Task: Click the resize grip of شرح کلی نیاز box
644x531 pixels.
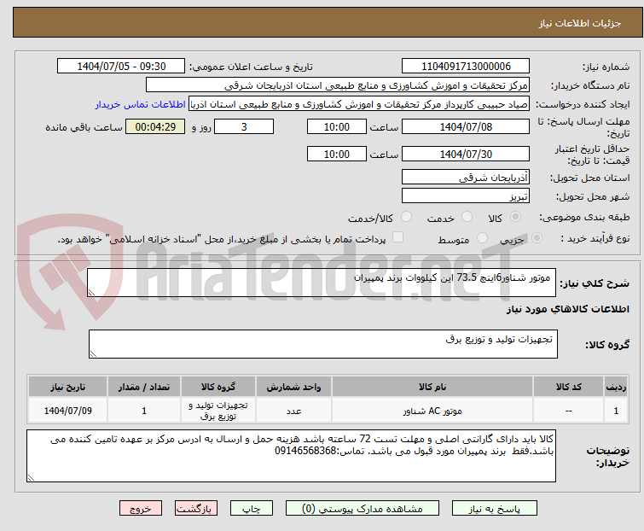Action: [91, 292]
